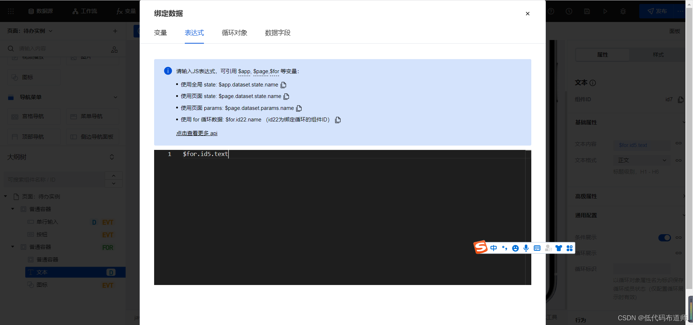Copy the component ID id7

pos(681,99)
